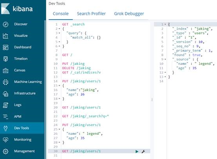
Task: Click "_version" : 10 in response
Action: coord(188,42)
